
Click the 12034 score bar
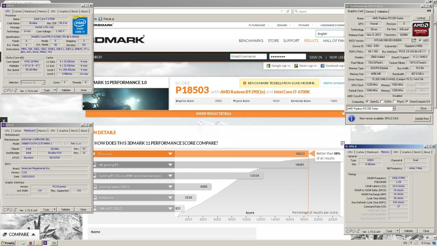[x=219, y=176]
